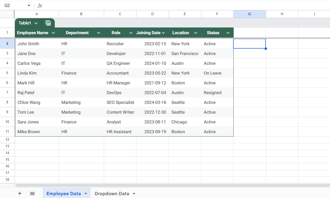This screenshot has width=330, height=198.
Task: Open Status column header dropdown
Action: point(228,33)
